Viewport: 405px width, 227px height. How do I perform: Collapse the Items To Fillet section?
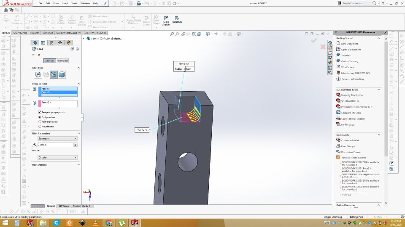(78, 84)
